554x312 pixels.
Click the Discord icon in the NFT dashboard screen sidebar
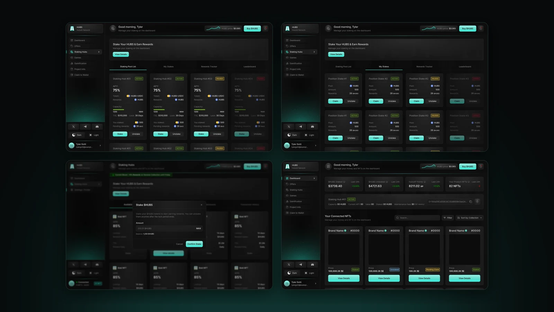312,265
